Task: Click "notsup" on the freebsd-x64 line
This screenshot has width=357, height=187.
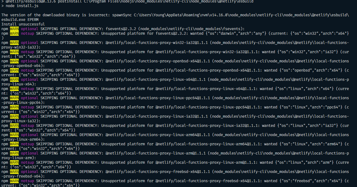Action: 27,181
